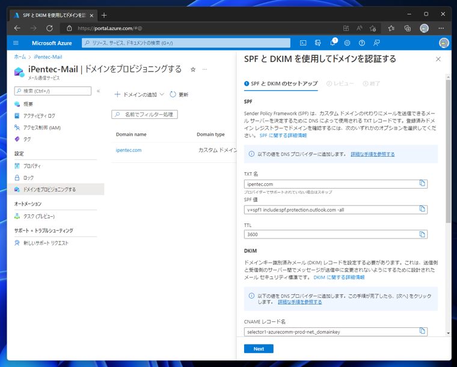Click the Next button
The width and height of the screenshot is (457, 367).
tap(259, 348)
